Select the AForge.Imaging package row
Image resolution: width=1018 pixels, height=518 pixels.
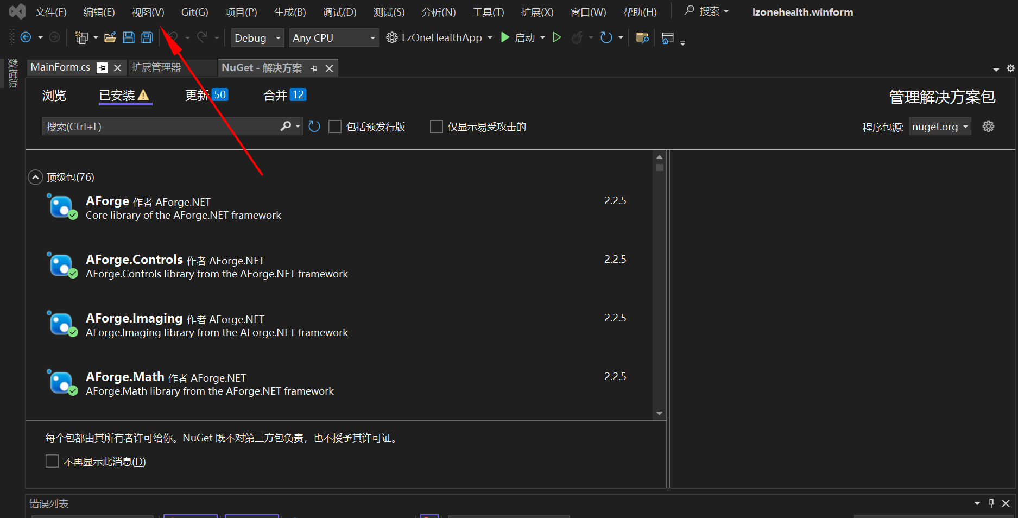[x=339, y=324]
